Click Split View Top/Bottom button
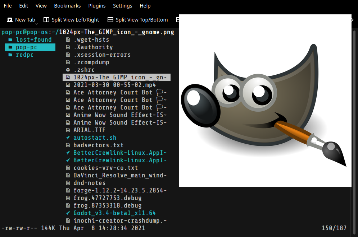Image resolution: width=358 pixels, height=237 pixels. [138, 20]
